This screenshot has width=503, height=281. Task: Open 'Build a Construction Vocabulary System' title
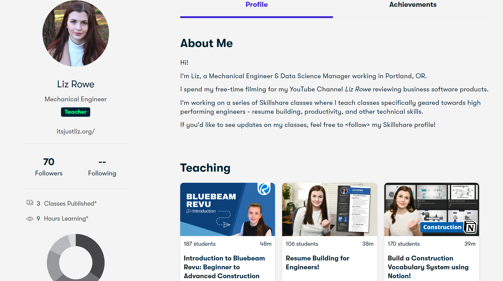[x=428, y=267]
